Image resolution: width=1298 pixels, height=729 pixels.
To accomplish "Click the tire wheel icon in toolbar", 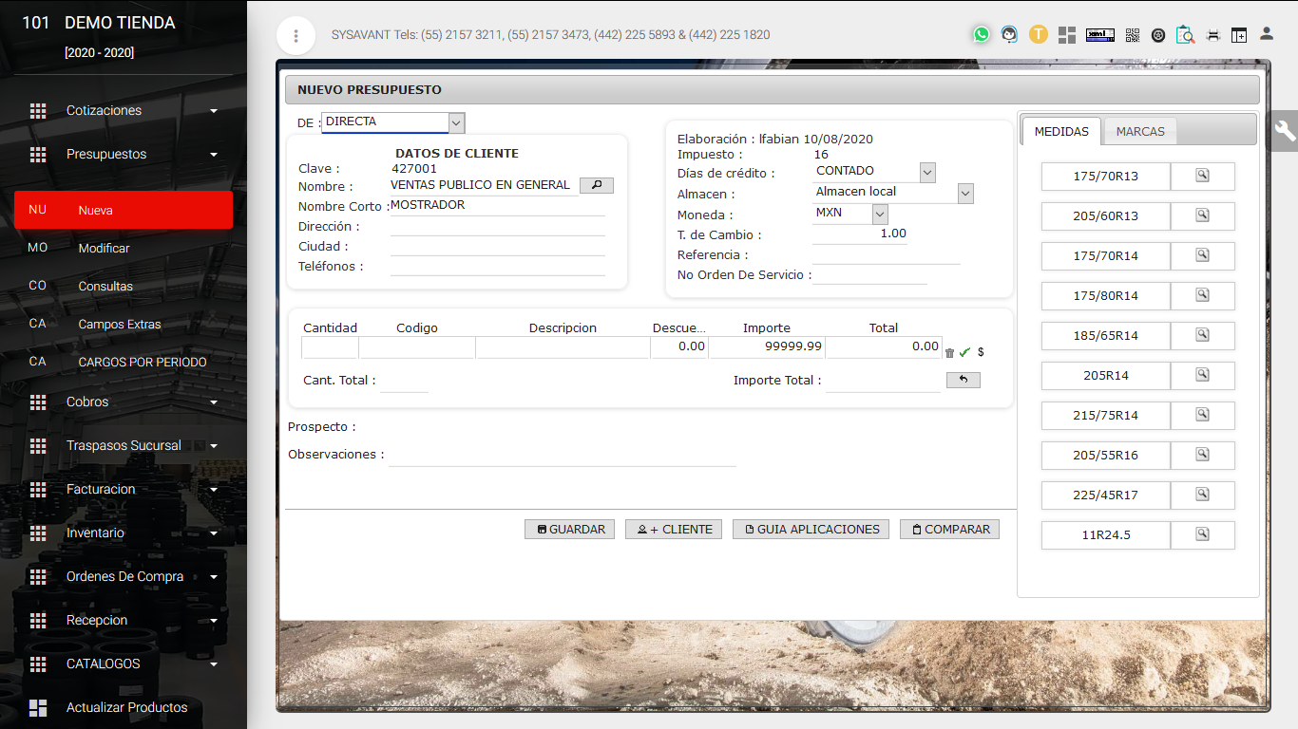I will point(1158,35).
